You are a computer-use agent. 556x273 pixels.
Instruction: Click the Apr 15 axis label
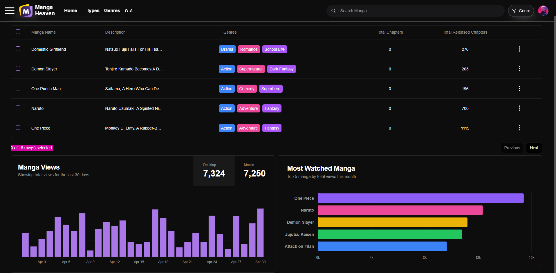click(x=139, y=262)
